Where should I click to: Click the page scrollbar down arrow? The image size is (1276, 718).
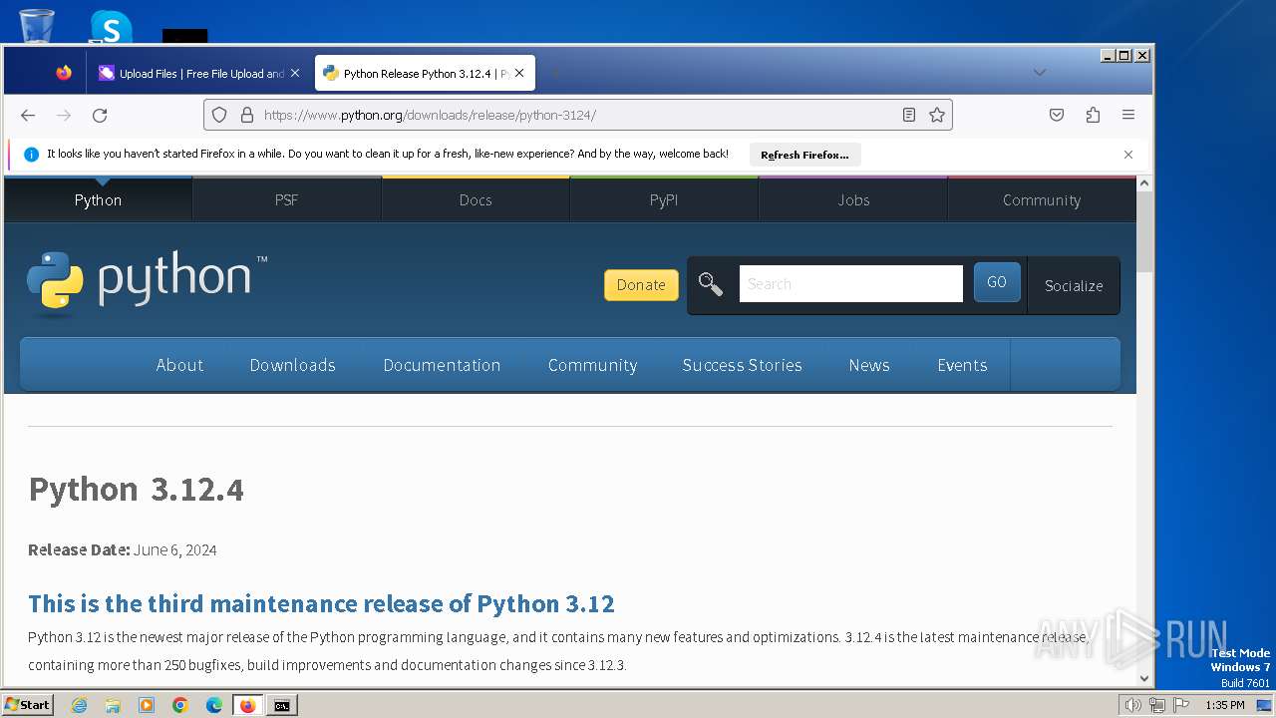coord(1144,678)
